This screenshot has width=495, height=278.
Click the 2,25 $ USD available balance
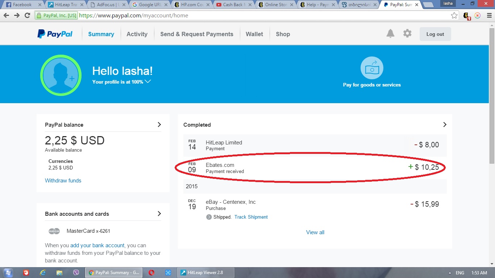tap(75, 140)
